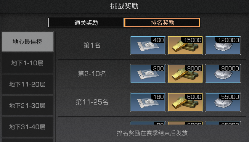The height and width of the screenshot is (142, 249).
Task: Tap the partially visible ticket reward in the last row
Action: tap(148, 123)
